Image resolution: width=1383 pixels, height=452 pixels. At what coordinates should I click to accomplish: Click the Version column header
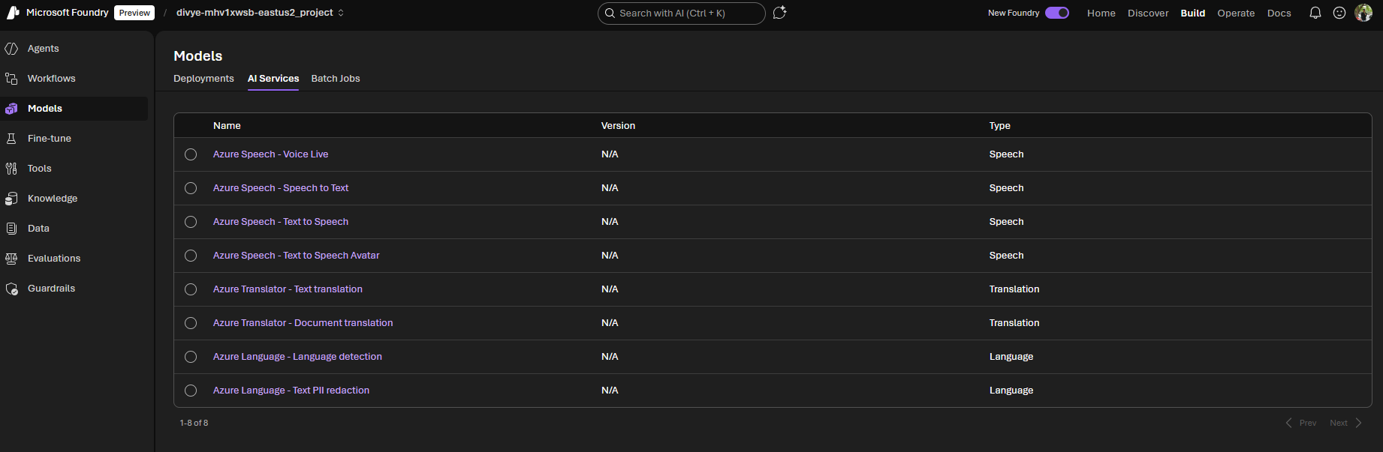point(618,126)
